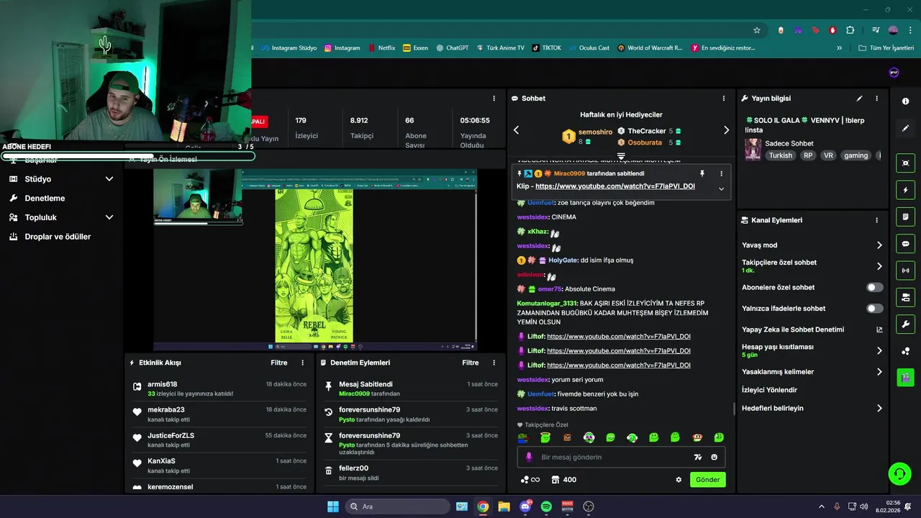Edit stream info with pencil icon in Yayın bilgisi

[859, 99]
